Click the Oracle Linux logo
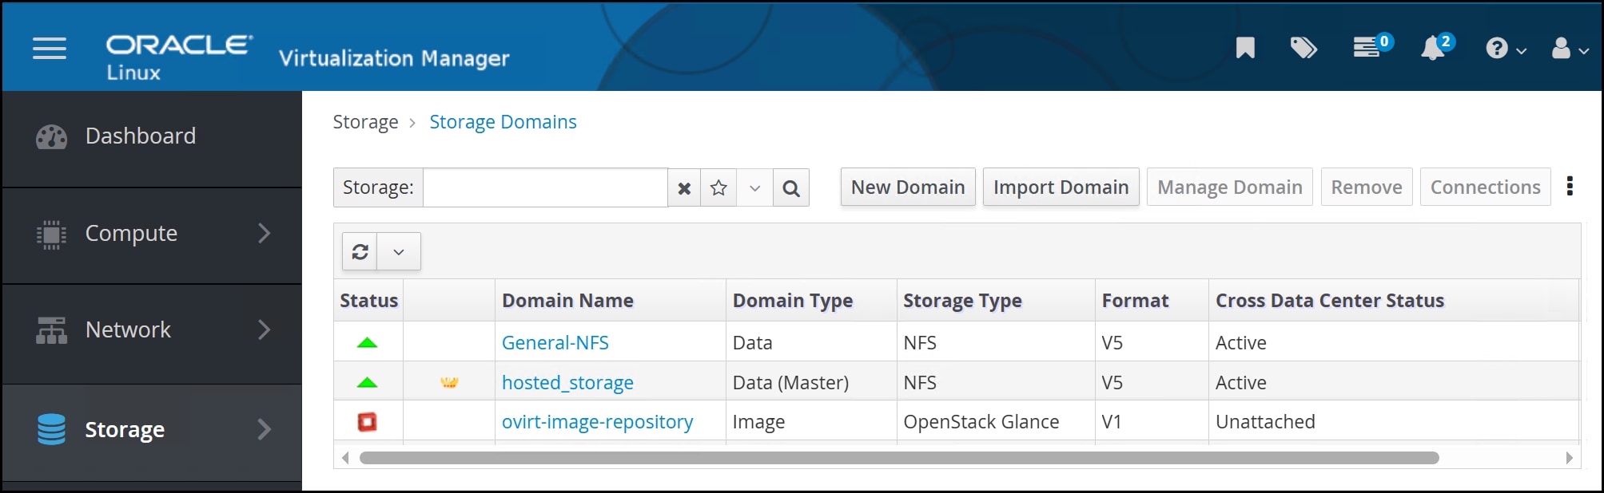1604x493 pixels. (180, 57)
